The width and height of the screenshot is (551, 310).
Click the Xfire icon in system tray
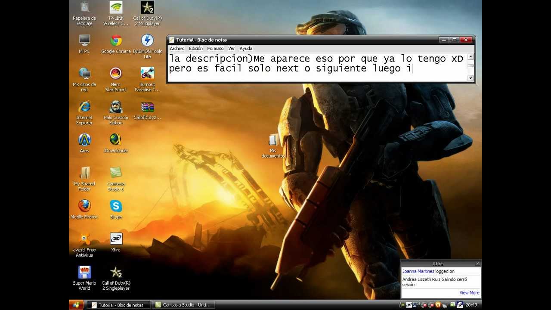[409, 305]
